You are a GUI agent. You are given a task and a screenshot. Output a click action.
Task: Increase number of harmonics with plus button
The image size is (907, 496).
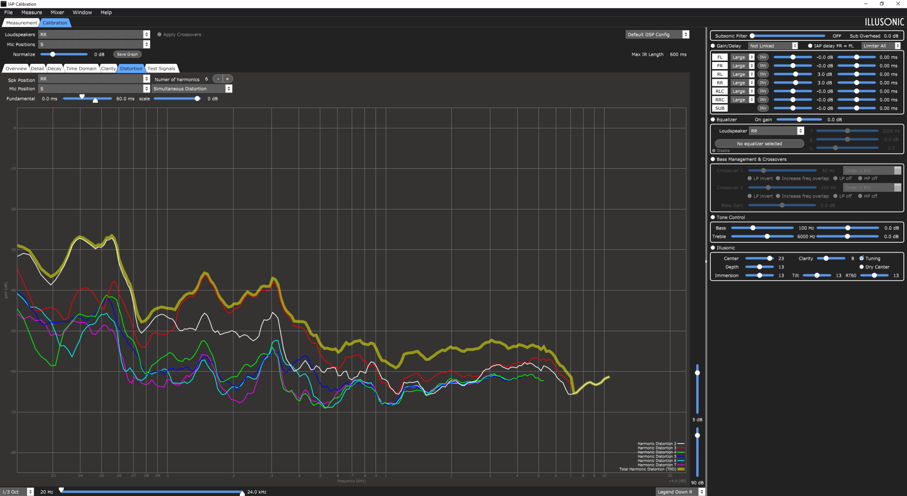click(x=228, y=79)
